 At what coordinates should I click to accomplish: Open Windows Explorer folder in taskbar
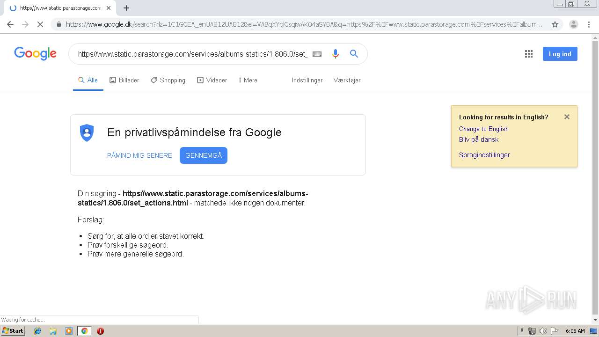click(53, 331)
